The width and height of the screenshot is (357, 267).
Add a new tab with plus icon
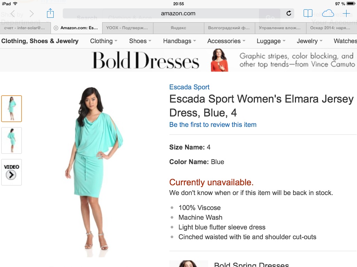pos(346,14)
